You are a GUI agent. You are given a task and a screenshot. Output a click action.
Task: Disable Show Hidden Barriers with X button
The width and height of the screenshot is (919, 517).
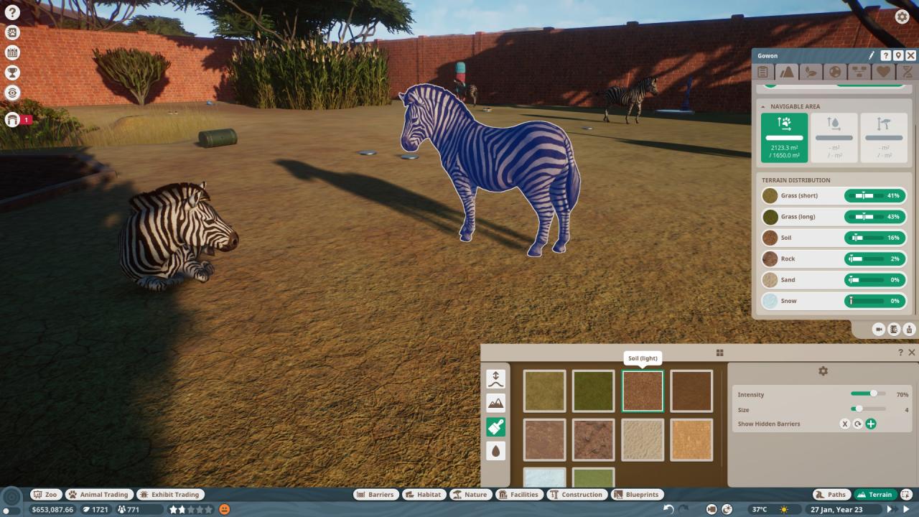point(845,424)
